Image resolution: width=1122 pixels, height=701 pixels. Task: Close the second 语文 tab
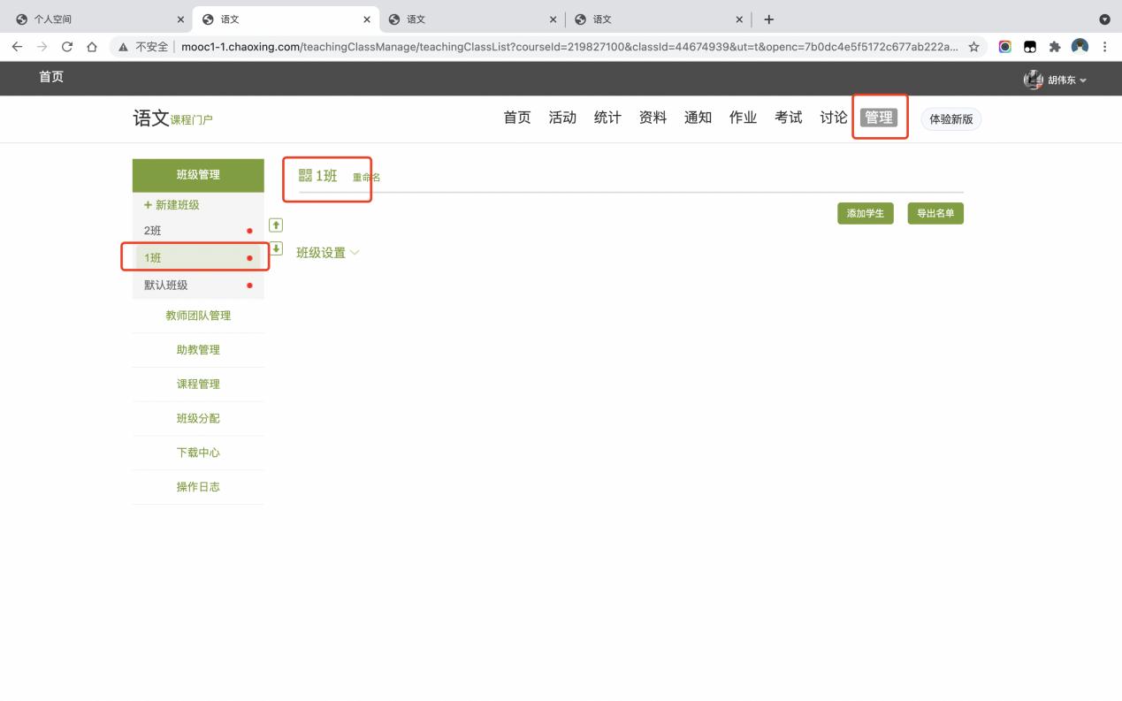(x=553, y=19)
